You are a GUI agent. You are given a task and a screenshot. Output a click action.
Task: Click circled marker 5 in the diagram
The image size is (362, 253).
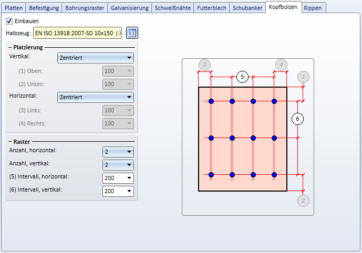pos(242,77)
